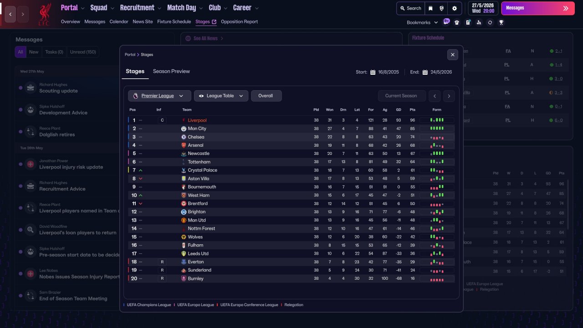583x328 pixels.
Task: Go forward using the right navigation arrow
Action: click(23, 14)
